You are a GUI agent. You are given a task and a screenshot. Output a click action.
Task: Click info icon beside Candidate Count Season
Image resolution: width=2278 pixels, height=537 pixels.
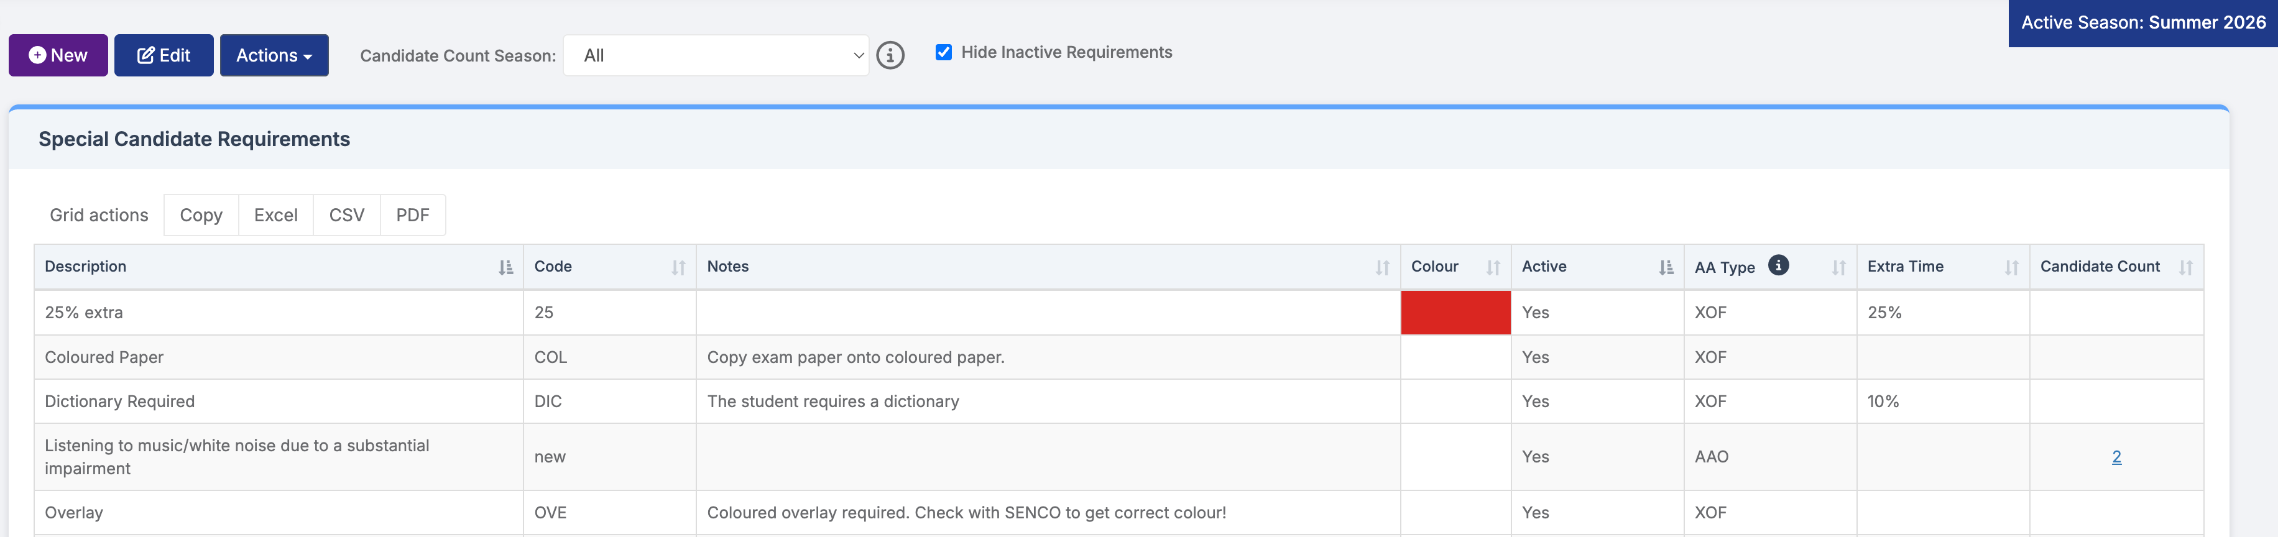[890, 56]
